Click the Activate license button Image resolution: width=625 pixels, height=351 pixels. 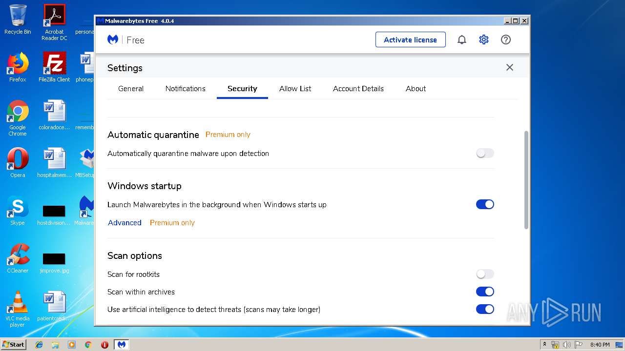click(x=411, y=39)
